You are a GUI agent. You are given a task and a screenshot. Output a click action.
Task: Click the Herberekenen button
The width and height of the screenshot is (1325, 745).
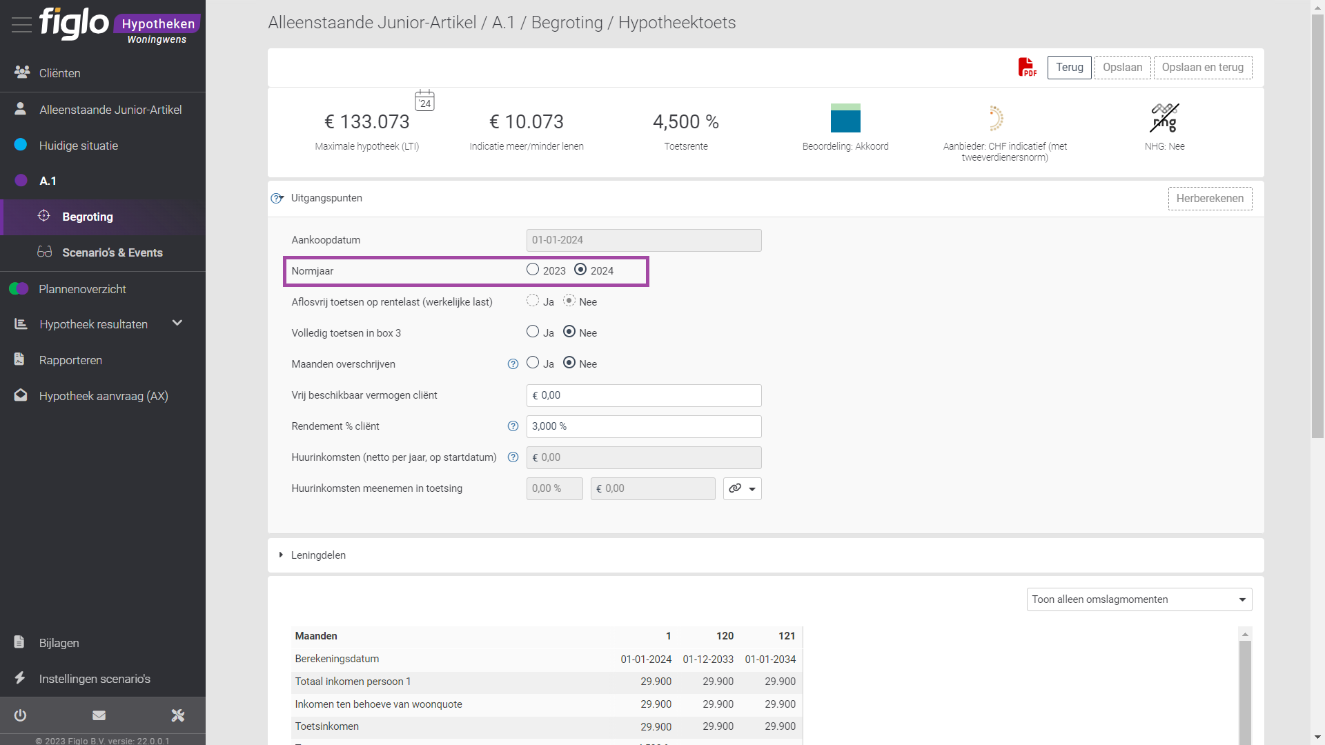(x=1210, y=199)
